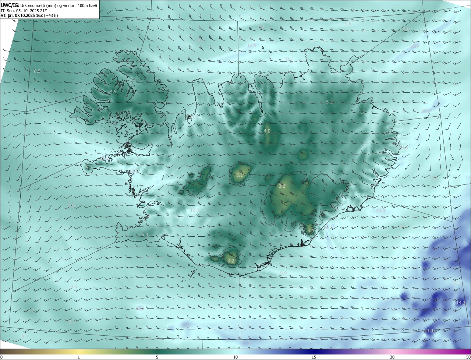471x360 pixels.
Task: Click the 5.7 value label
Action: coord(88,167)
